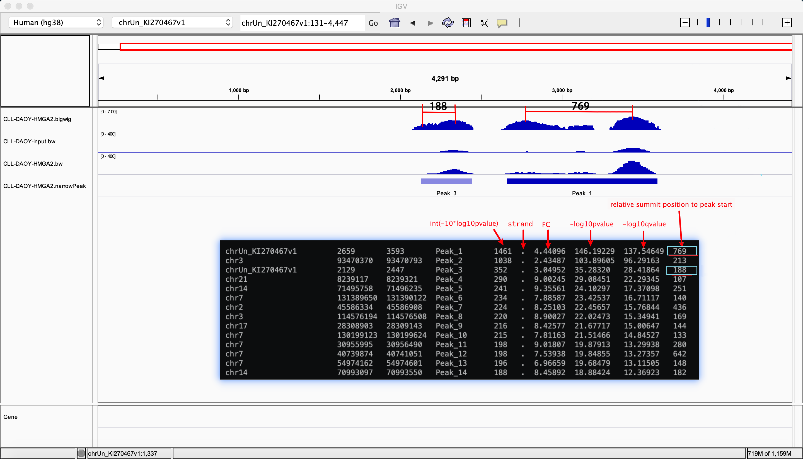The height and width of the screenshot is (459, 803).
Task: Click the back navigation arrow
Action: [x=413, y=23]
